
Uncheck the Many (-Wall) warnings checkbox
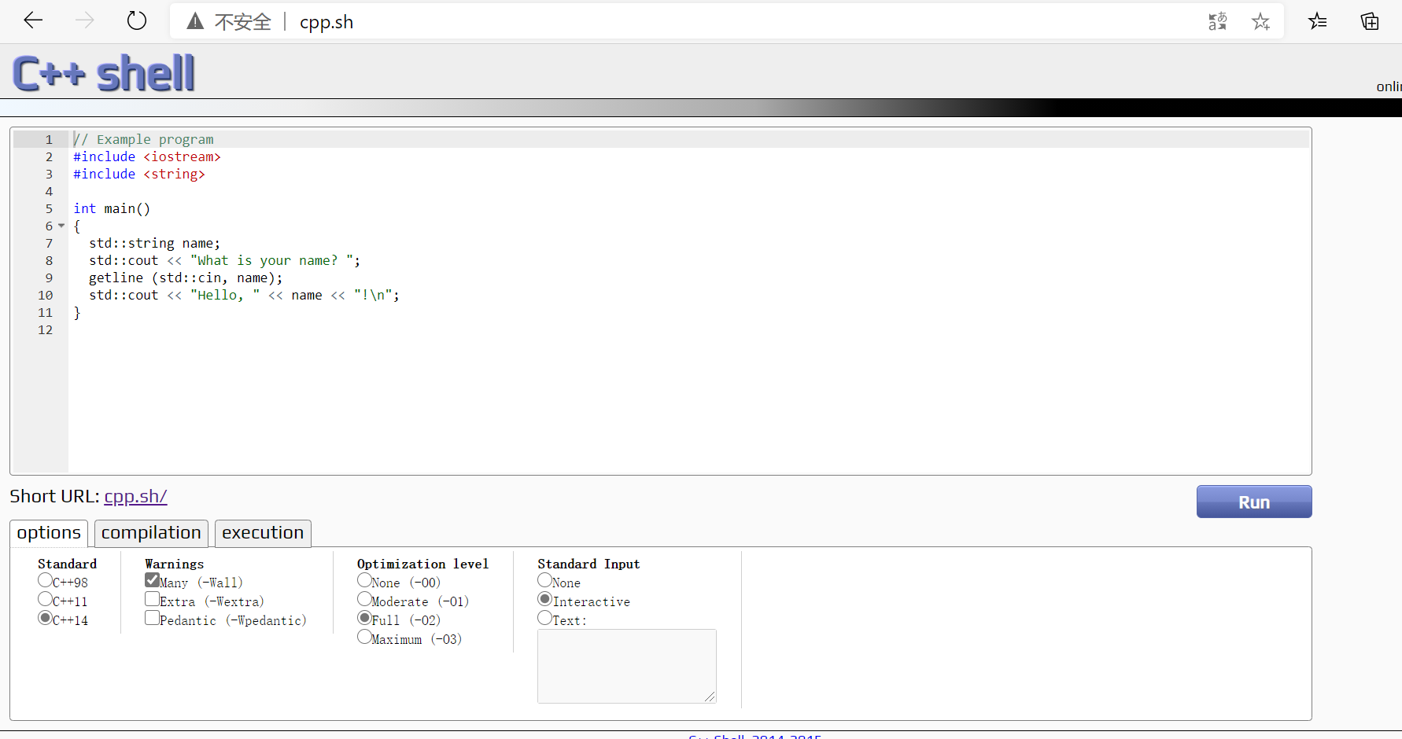point(152,580)
